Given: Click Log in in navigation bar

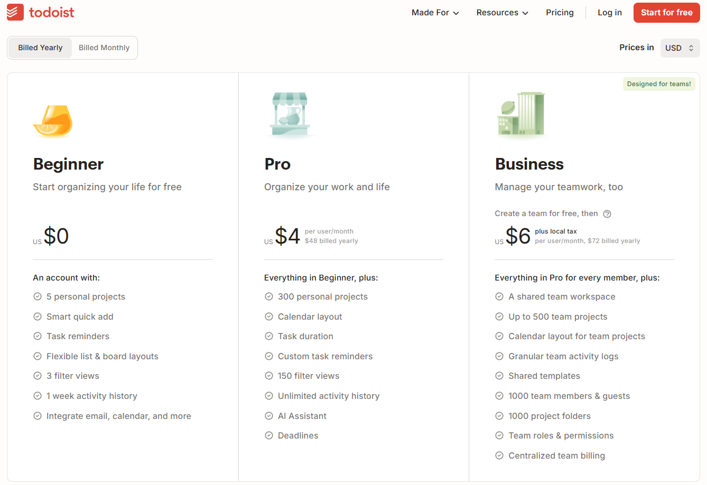Looking at the screenshot, I should click(609, 13).
